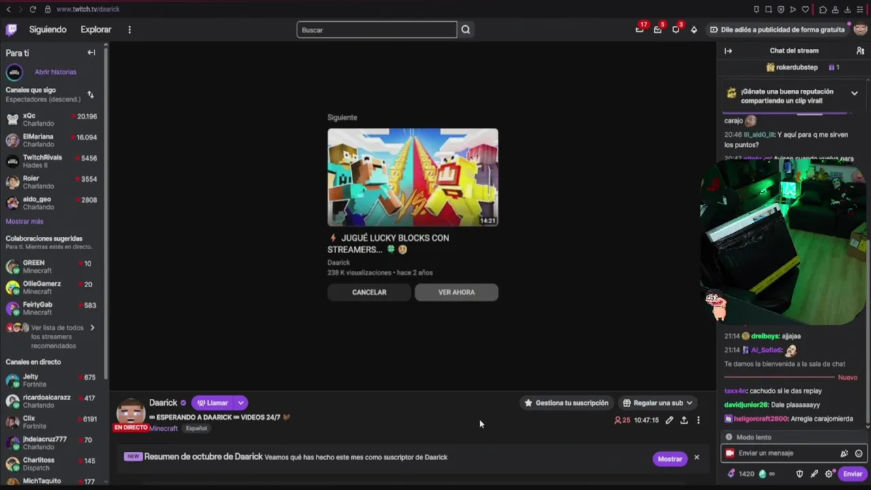Image resolution: width=871 pixels, height=490 pixels.
Task: Open the browser extensions puzzle icon
Action: (x=823, y=10)
